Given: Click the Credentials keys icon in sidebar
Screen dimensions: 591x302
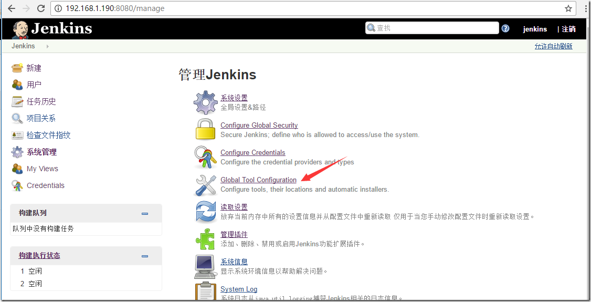Looking at the screenshot, I should coord(17,185).
